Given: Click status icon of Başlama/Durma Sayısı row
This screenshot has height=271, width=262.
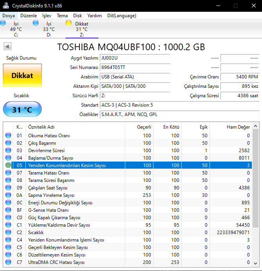Looking at the screenshot, I should 8,158.
